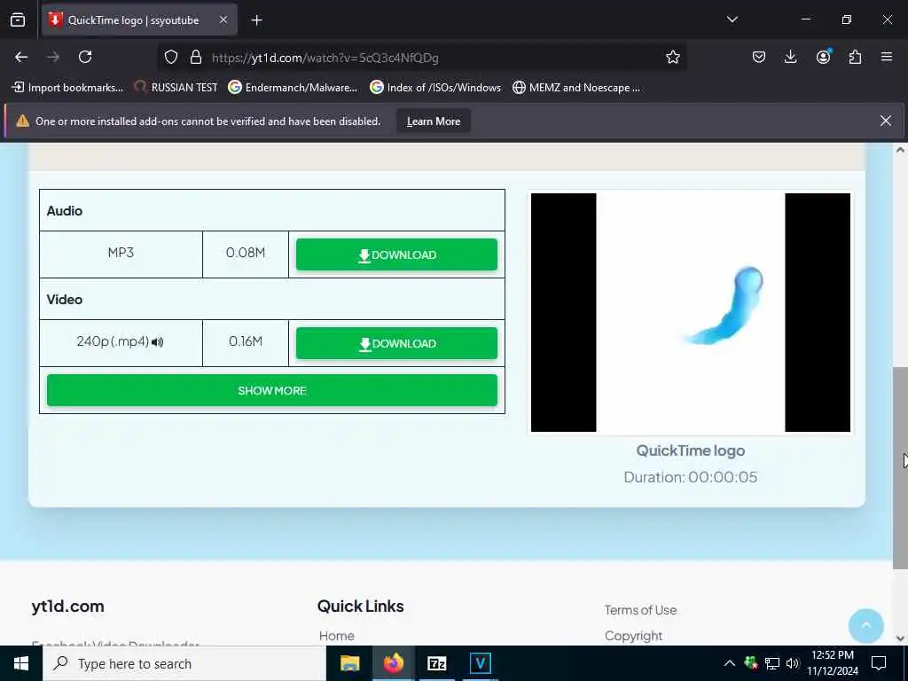The height and width of the screenshot is (681, 908).
Task: Open Index of /ISOs/Windows bookmark
Action: point(435,88)
